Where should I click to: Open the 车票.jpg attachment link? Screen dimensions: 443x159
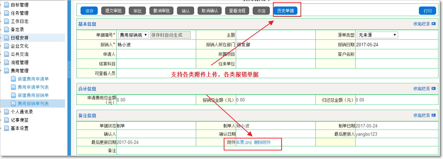coord(244,142)
